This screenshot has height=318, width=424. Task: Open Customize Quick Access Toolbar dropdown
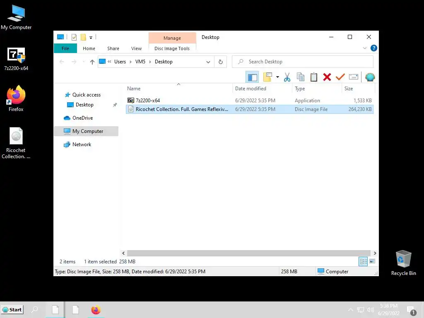pos(91,38)
